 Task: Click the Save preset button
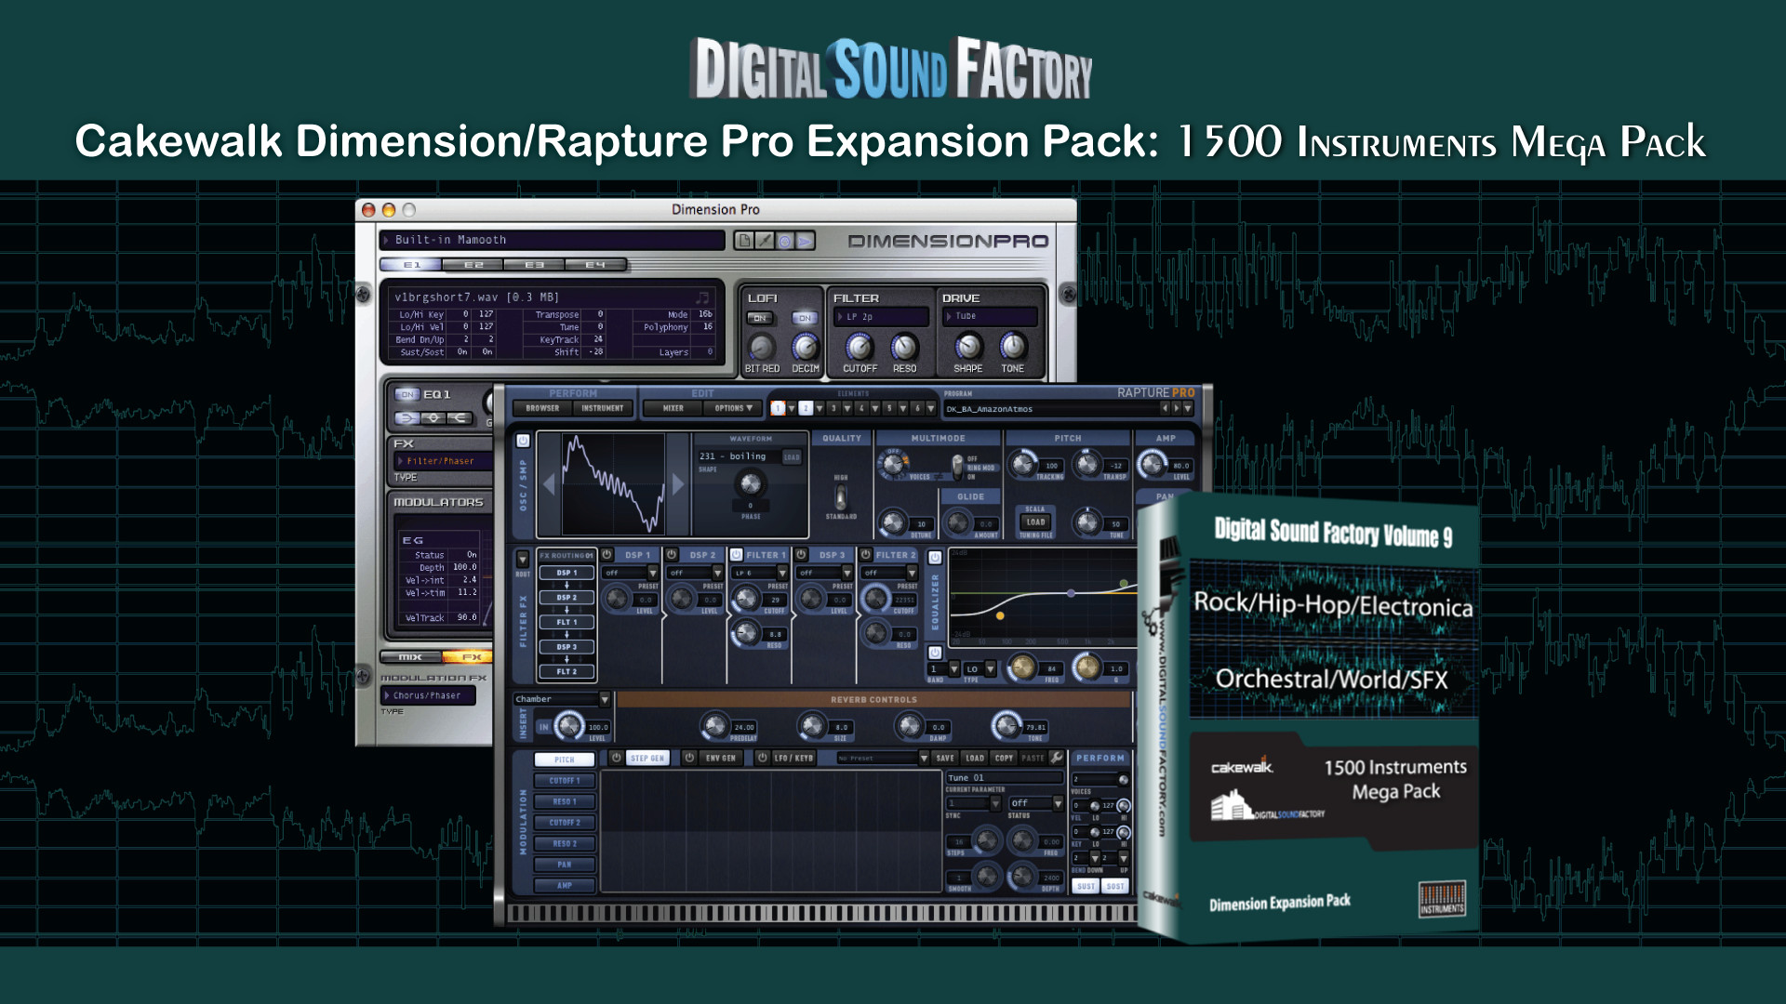coord(944,758)
